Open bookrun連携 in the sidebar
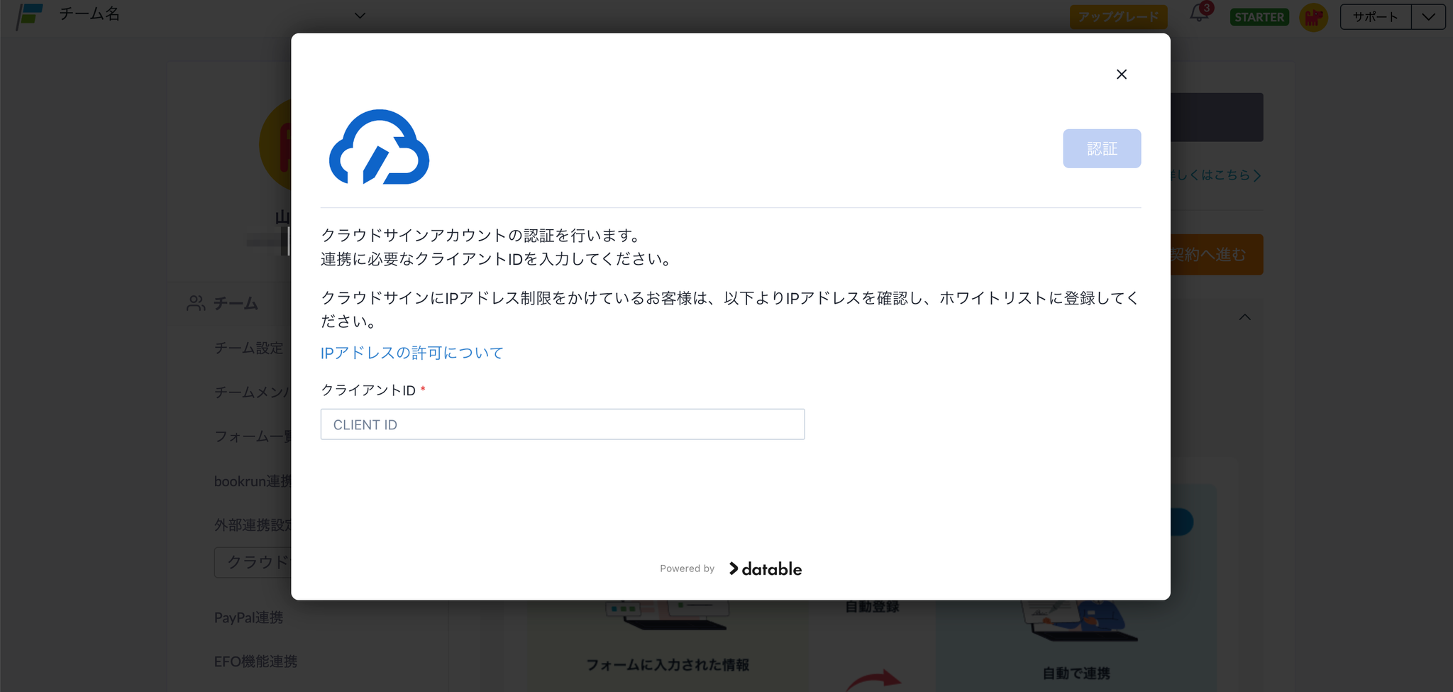 [253, 481]
